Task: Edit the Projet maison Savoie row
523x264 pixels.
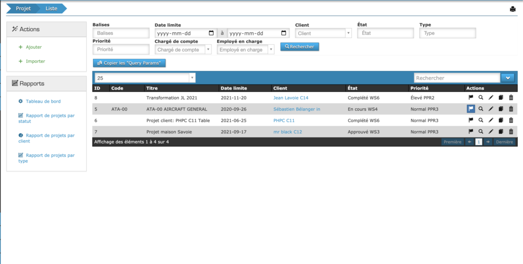Action: pos(491,132)
